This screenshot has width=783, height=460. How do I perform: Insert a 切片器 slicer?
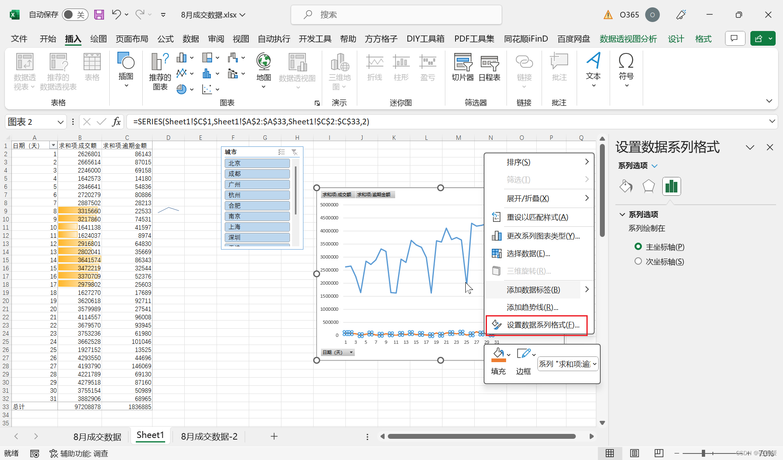click(463, 67)
